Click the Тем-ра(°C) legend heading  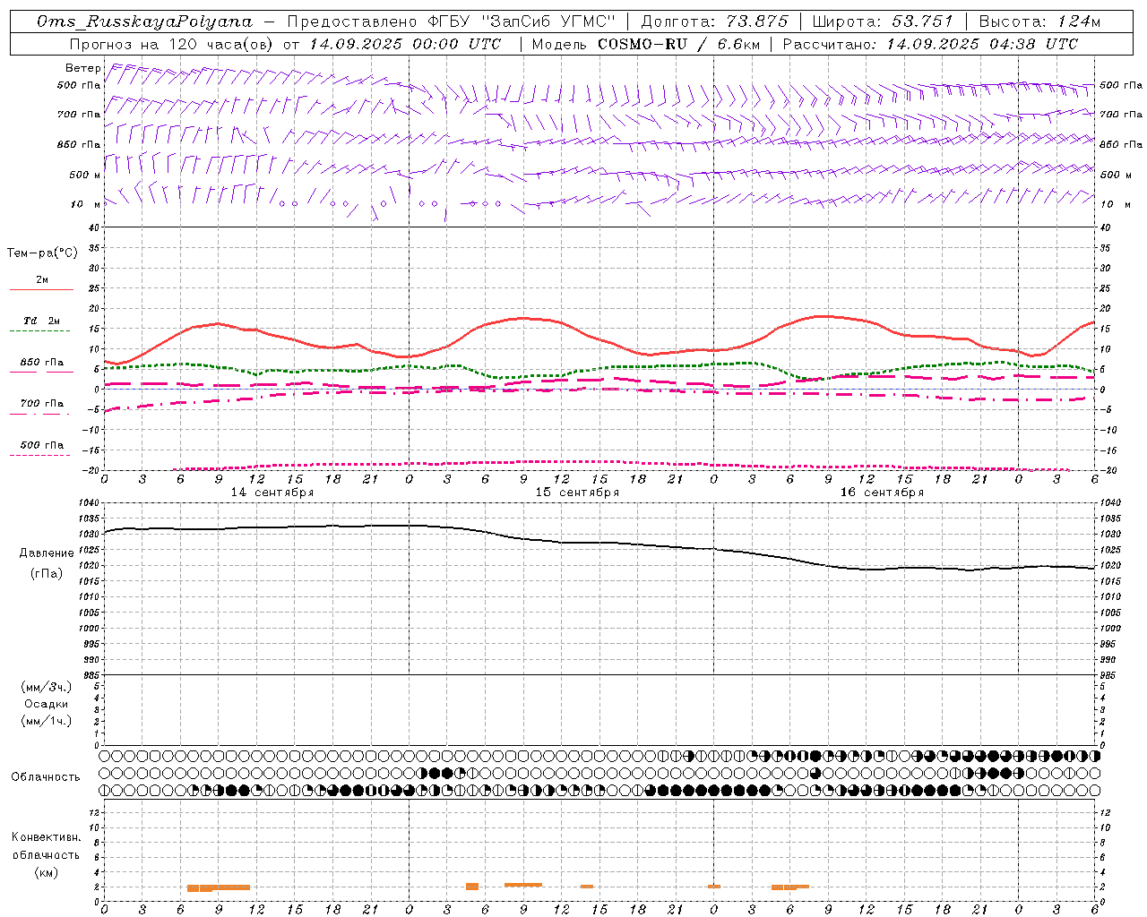point(42,253)
